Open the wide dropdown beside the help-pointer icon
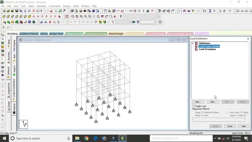The height and width of the screenshot is (142, 252). (142, 17)
